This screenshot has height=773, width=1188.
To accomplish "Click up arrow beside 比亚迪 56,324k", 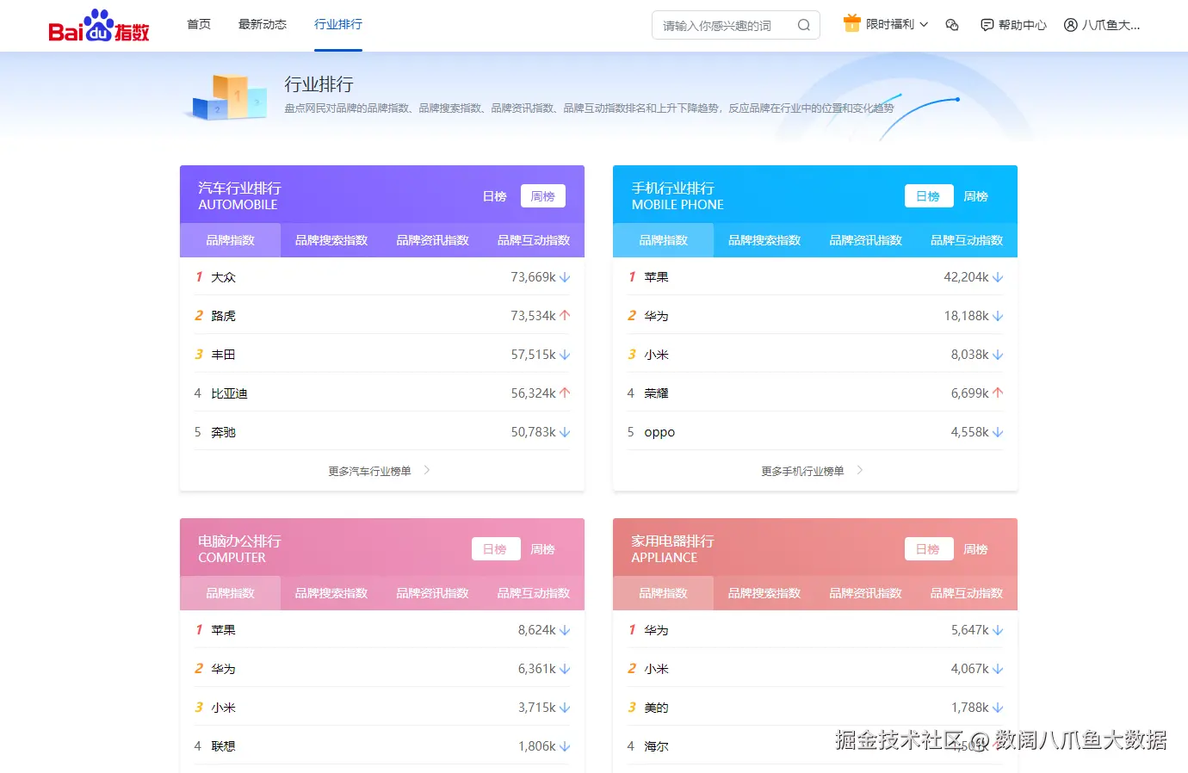I will point(565,393).
